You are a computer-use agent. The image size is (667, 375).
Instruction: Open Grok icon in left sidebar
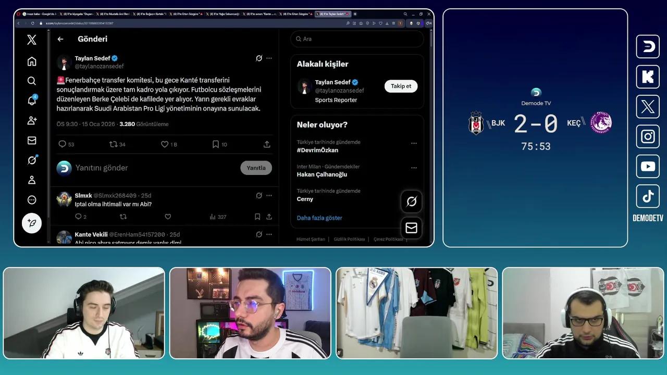pyautogui.click(x=32, y=160)
